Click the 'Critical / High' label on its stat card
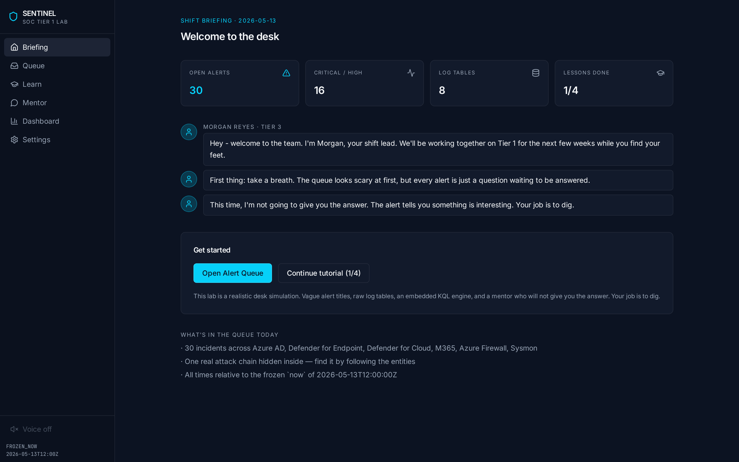 (x=338, y=73)
